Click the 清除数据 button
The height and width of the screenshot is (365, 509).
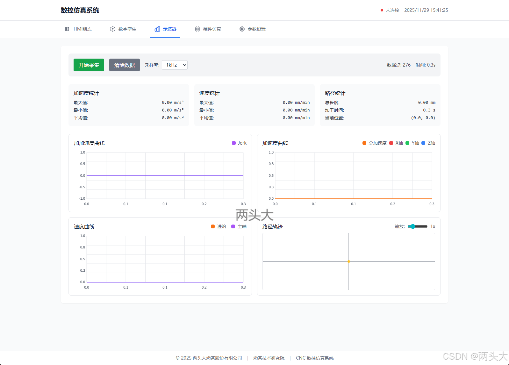pos(125,65)
